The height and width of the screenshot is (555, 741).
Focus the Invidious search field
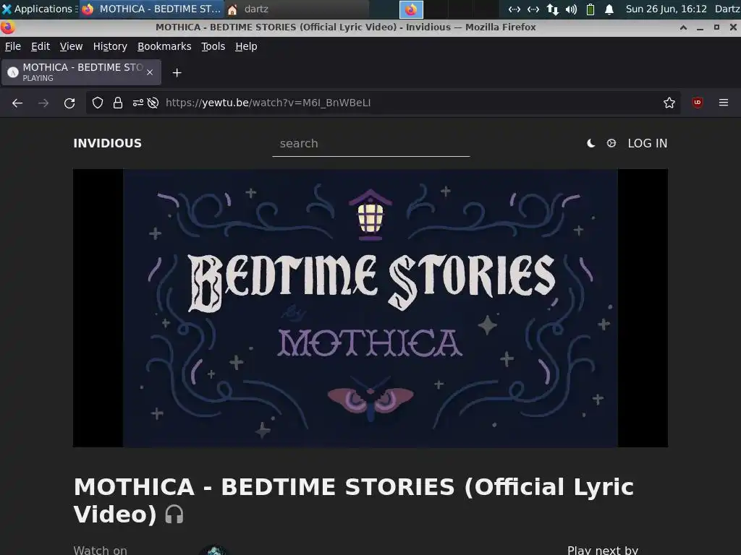pos(371,144)
